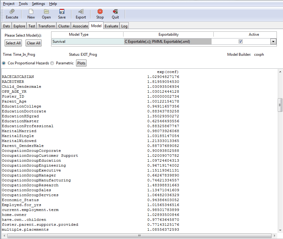Click the RACEOTHER row label
Viewport: 283px width, 239px height.
pyautogui.click(x=13, y=82)
